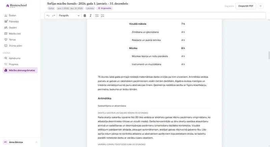Image resolution: width=270 pixels, height=147 pixels.
Task: Click the Latviešu language tag
Action: pyautogui.click(x=90, y=8)
